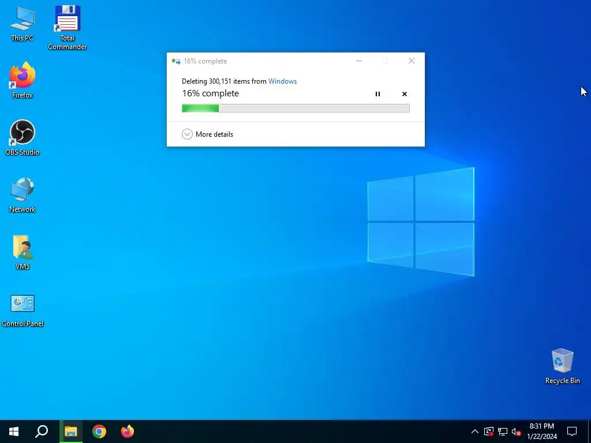Minimize the 16% complete dialog

359,61
